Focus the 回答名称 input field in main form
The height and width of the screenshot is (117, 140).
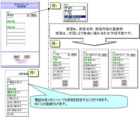point(16,25)
